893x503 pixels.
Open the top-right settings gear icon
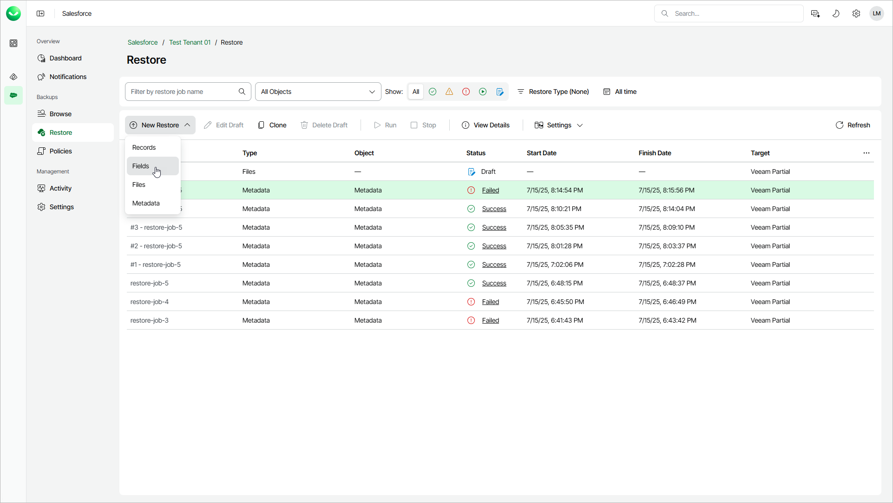856,13
